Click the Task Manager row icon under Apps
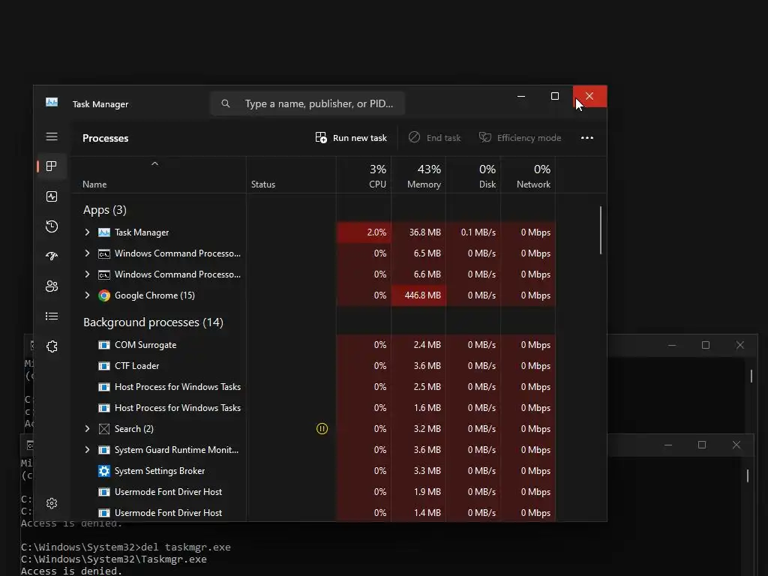Image resolution: width=768 pixels, height=576 pixels. (103, 232)
